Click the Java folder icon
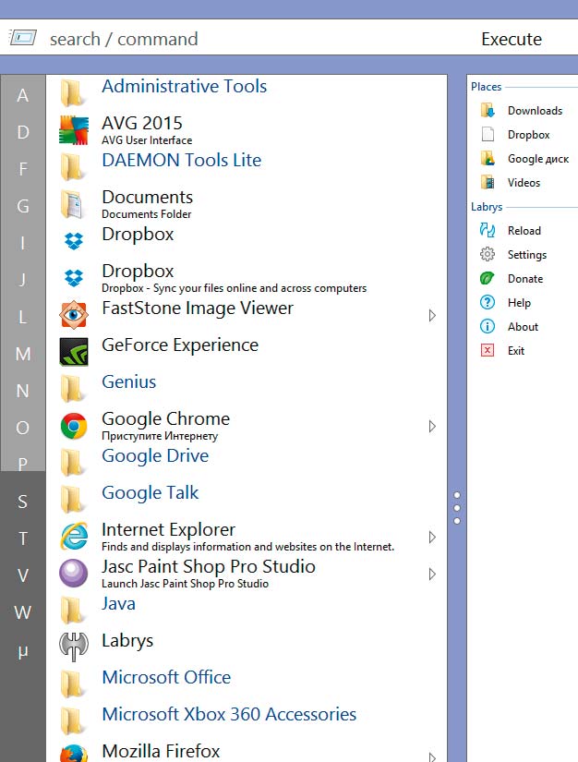This screenshot has width=578, height=762. coord(73,611)
